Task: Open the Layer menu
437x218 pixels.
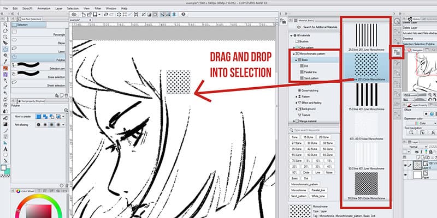Action: tap(59, 9)
